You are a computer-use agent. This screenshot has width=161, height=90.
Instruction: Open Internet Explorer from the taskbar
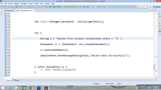pos(10,88)
